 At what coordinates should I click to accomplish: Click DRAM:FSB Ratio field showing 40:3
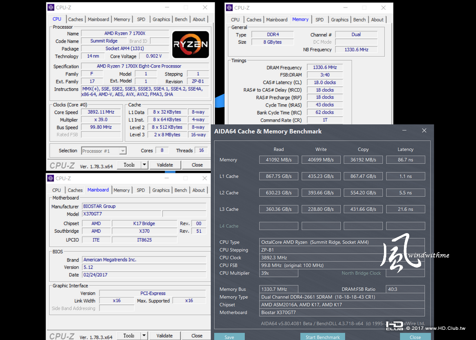pos(405,289)
